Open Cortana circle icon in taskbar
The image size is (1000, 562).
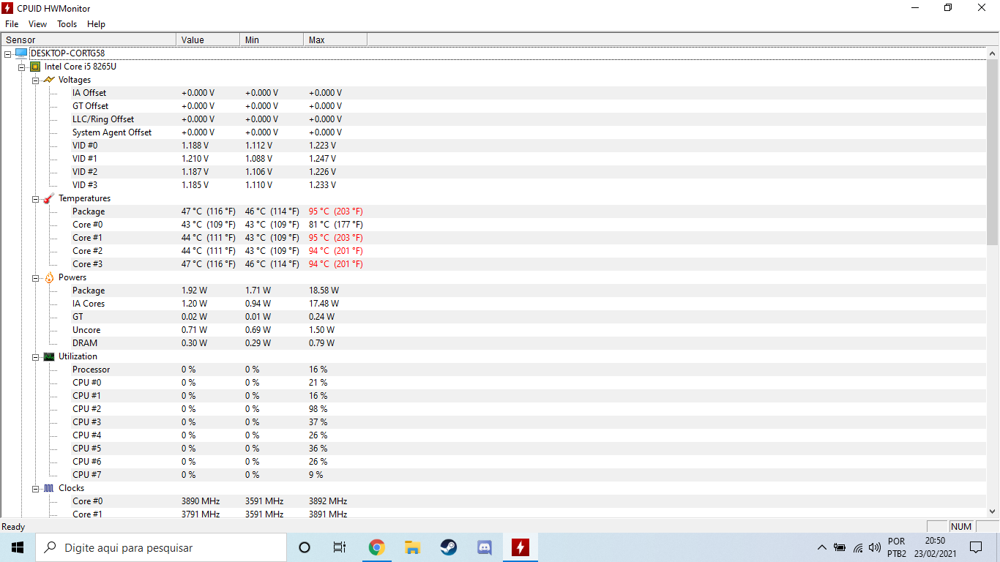click(305, 547)
